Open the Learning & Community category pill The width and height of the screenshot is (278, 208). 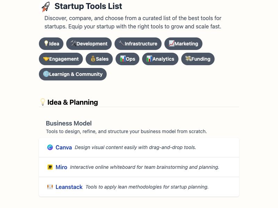[x=73, y=74]
